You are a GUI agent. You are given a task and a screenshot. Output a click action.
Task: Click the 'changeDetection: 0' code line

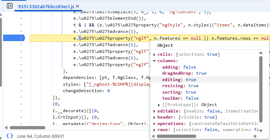point(86,91)
